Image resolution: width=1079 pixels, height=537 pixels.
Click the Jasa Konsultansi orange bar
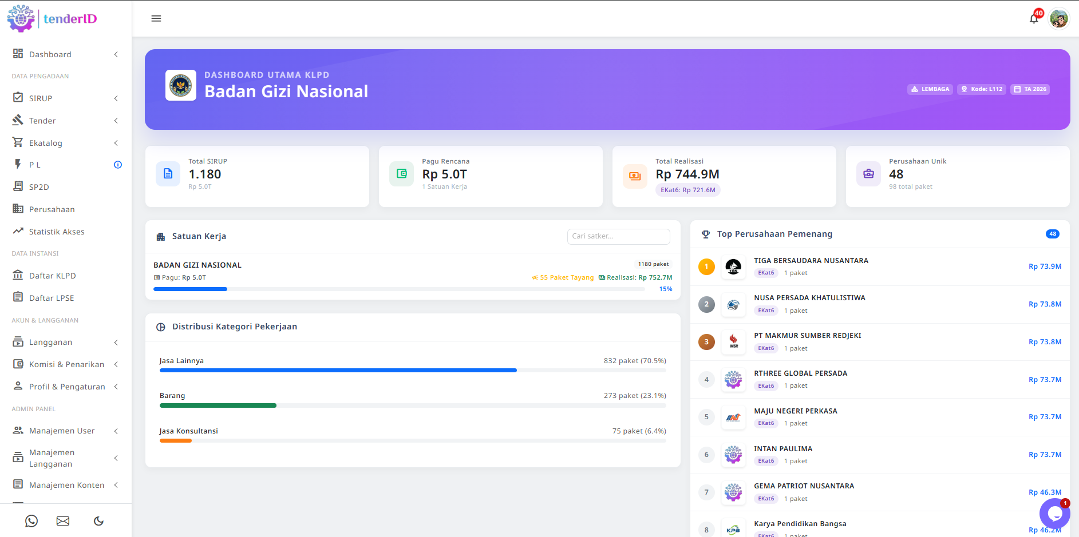176,441
